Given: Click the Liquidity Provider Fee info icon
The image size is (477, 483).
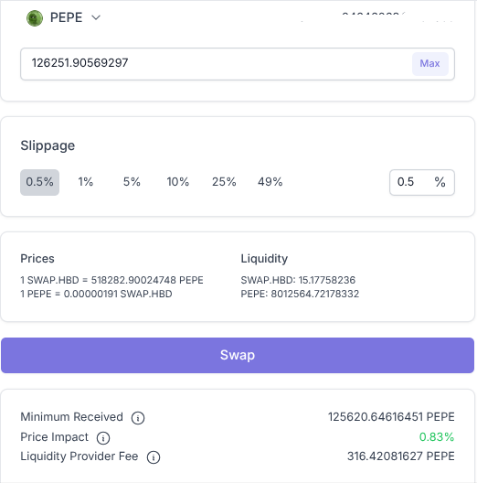Looking at the screenshot, I should [154, 457].
